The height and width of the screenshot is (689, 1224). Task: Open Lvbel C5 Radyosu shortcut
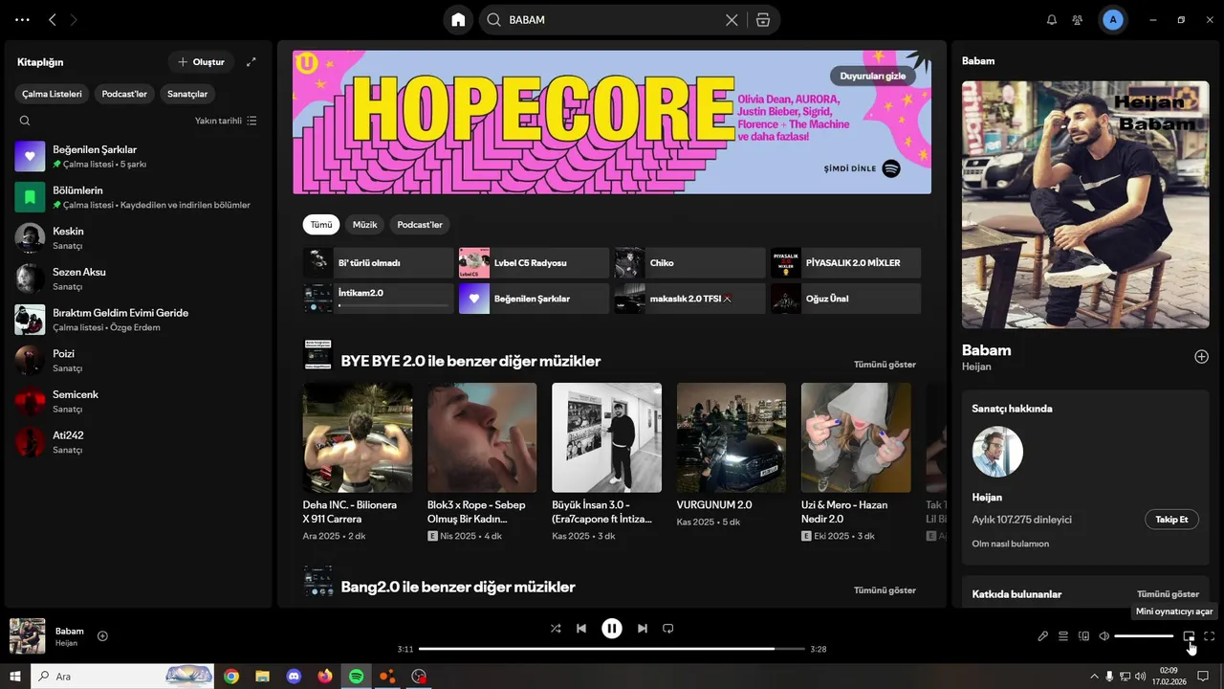tap(534, 263)
